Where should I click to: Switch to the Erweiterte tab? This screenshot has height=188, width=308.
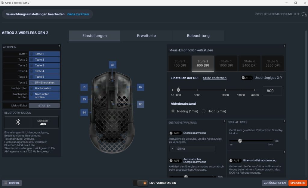[x=146, y=36]
